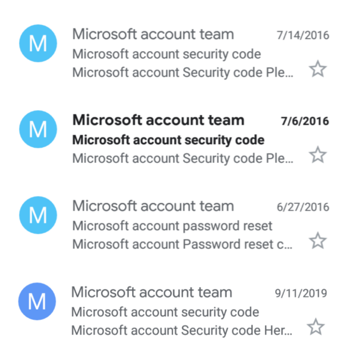Star the 6/27/2016 password reset email
363x350 pixels.
(318, 241)
